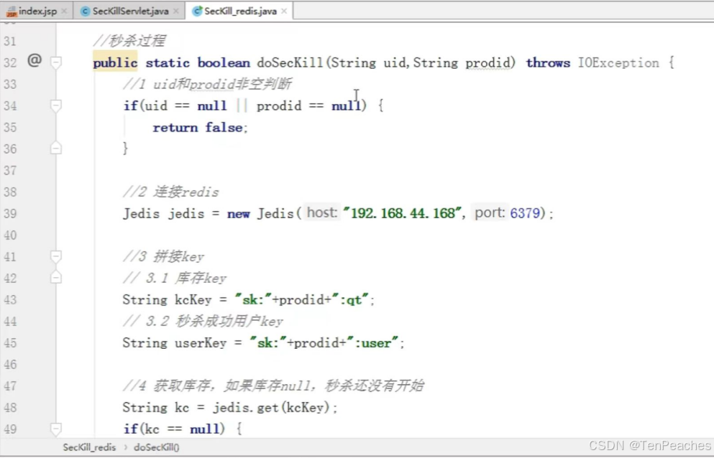Click the fold marker on line 42
714x458 pixels.
55,277
